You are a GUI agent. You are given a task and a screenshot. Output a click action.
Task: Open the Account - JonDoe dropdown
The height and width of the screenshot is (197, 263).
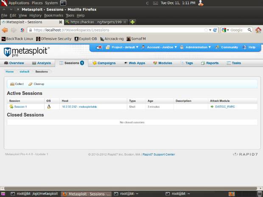coord(157,47)
